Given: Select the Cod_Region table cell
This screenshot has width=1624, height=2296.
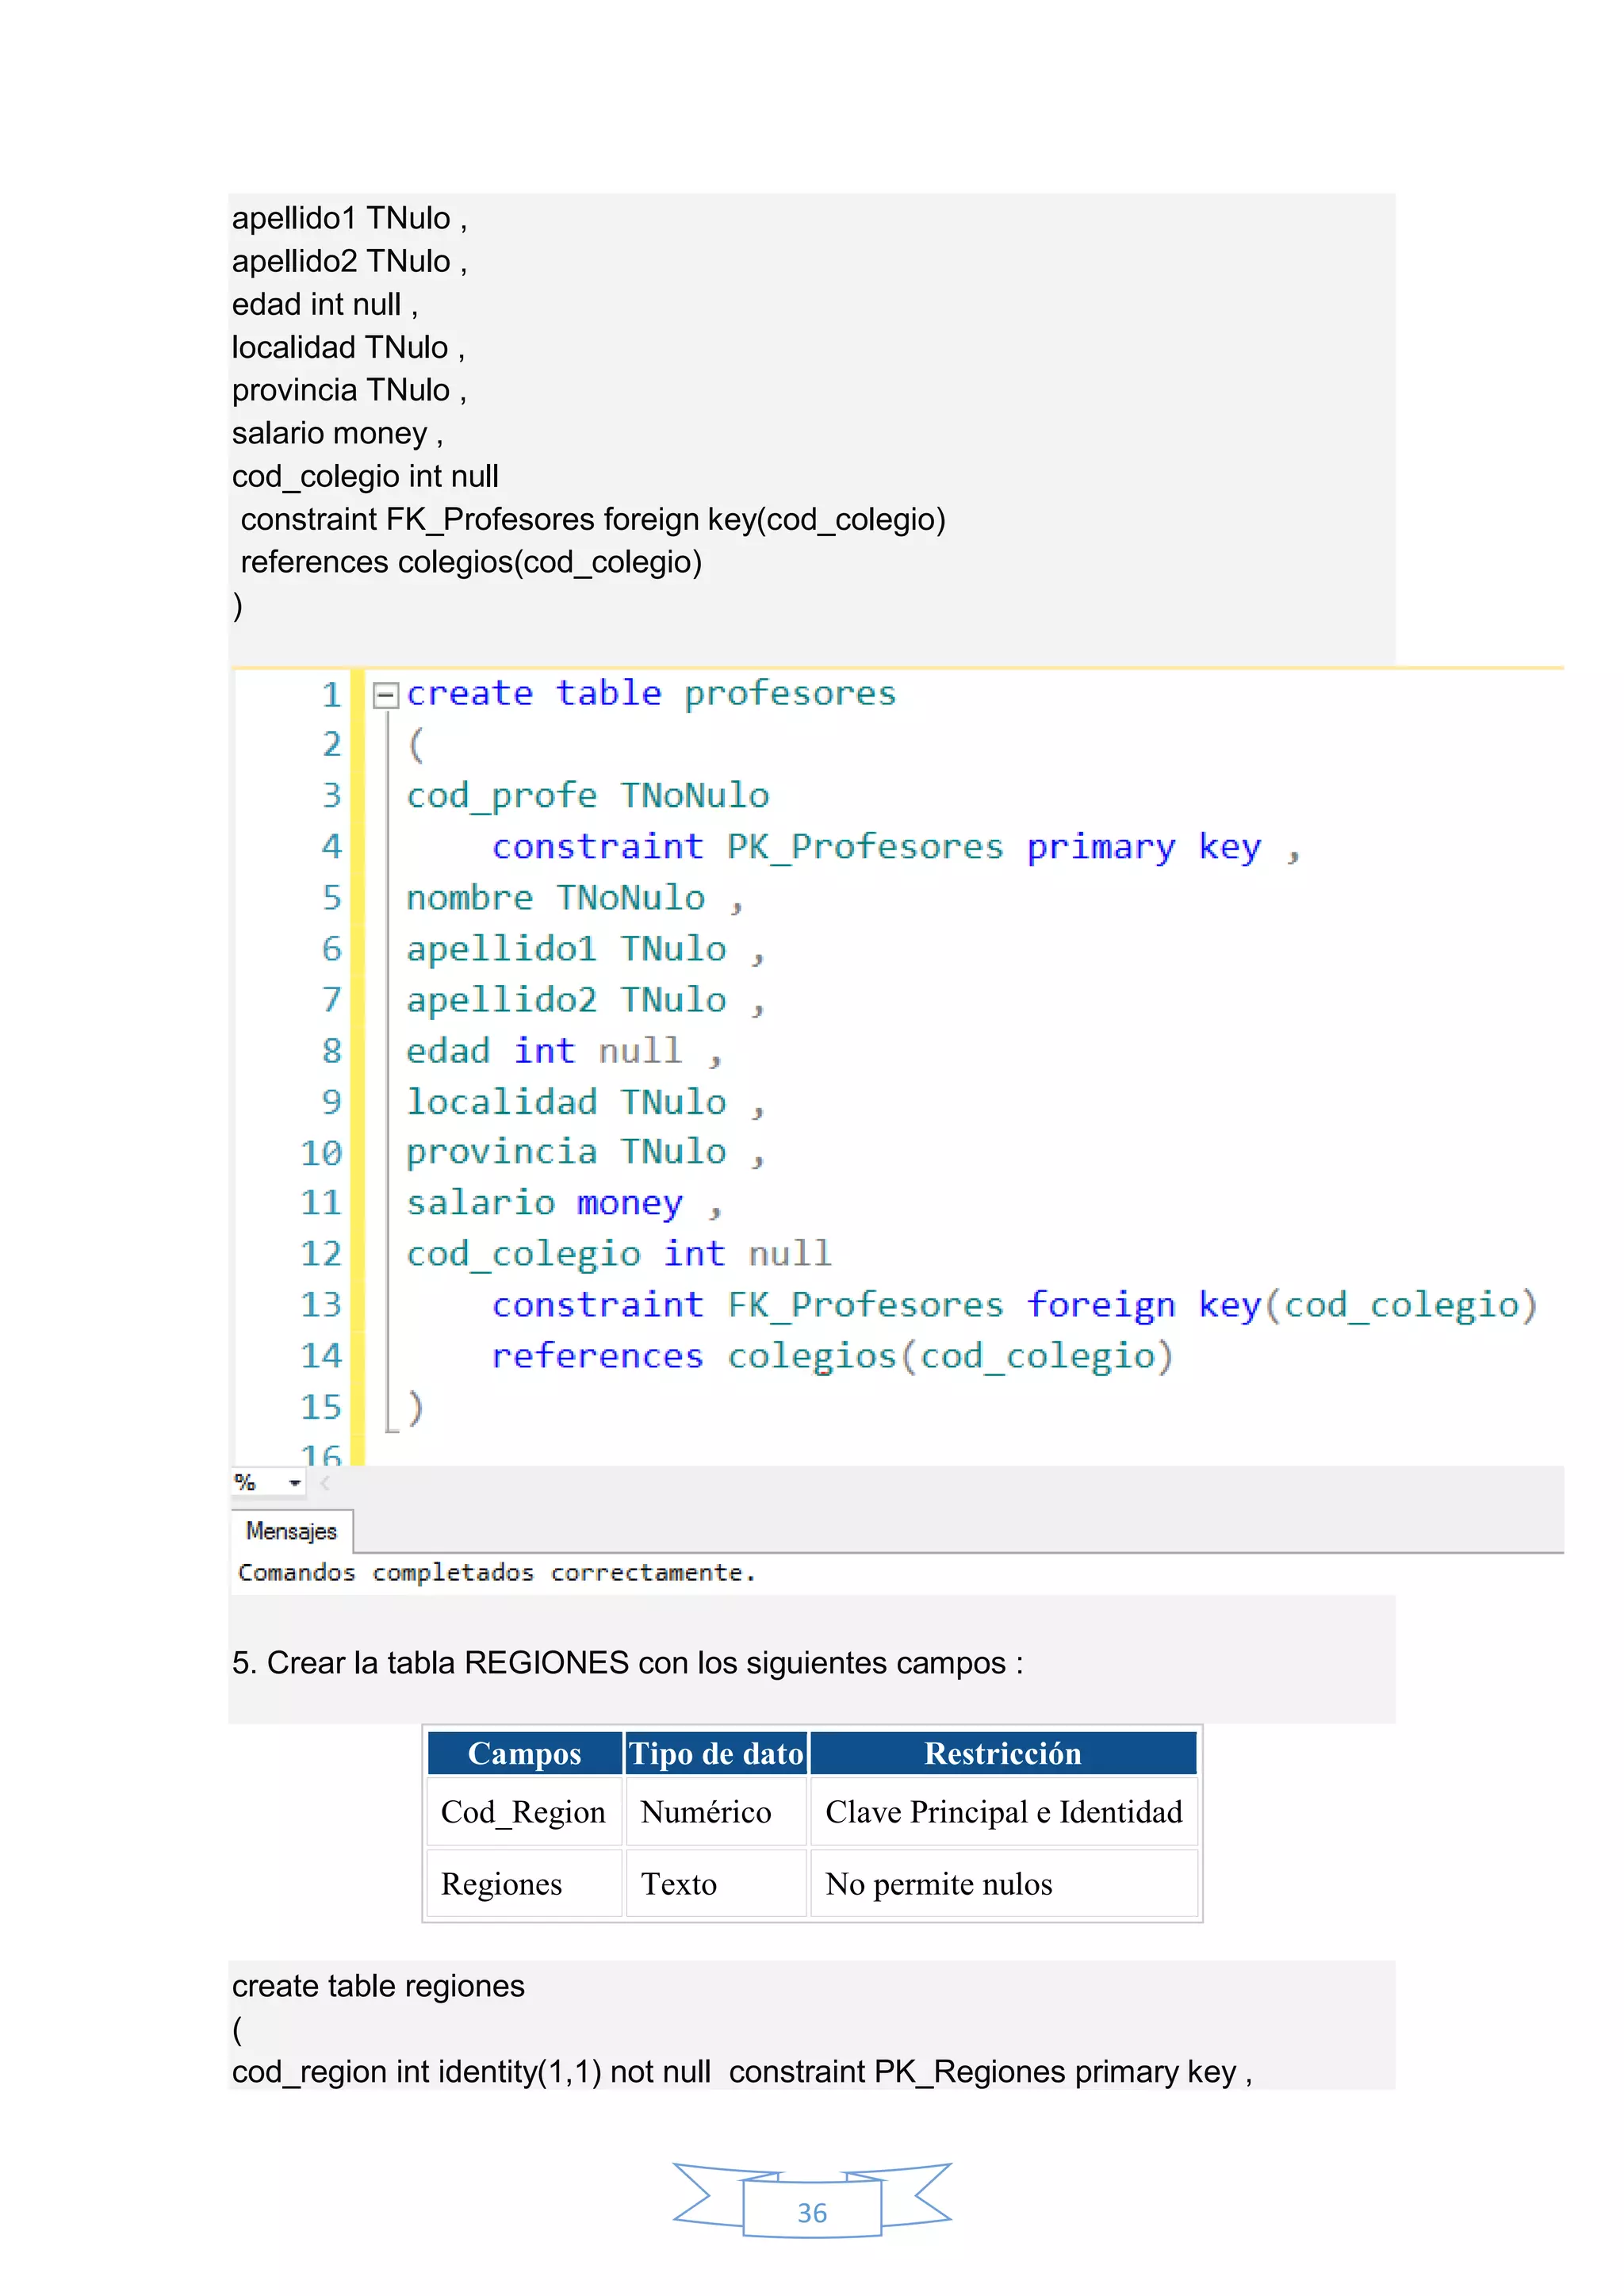Looking at the screenshot, I should 523,1812.
